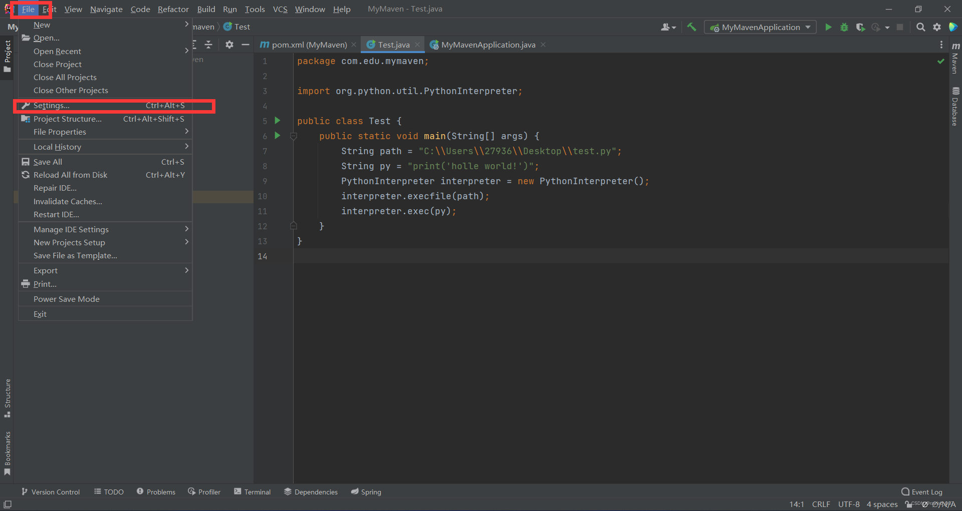Screen dimensions: 962x511
Task: Expand Open Recent submenu
Action: click(x=105, y=51)
